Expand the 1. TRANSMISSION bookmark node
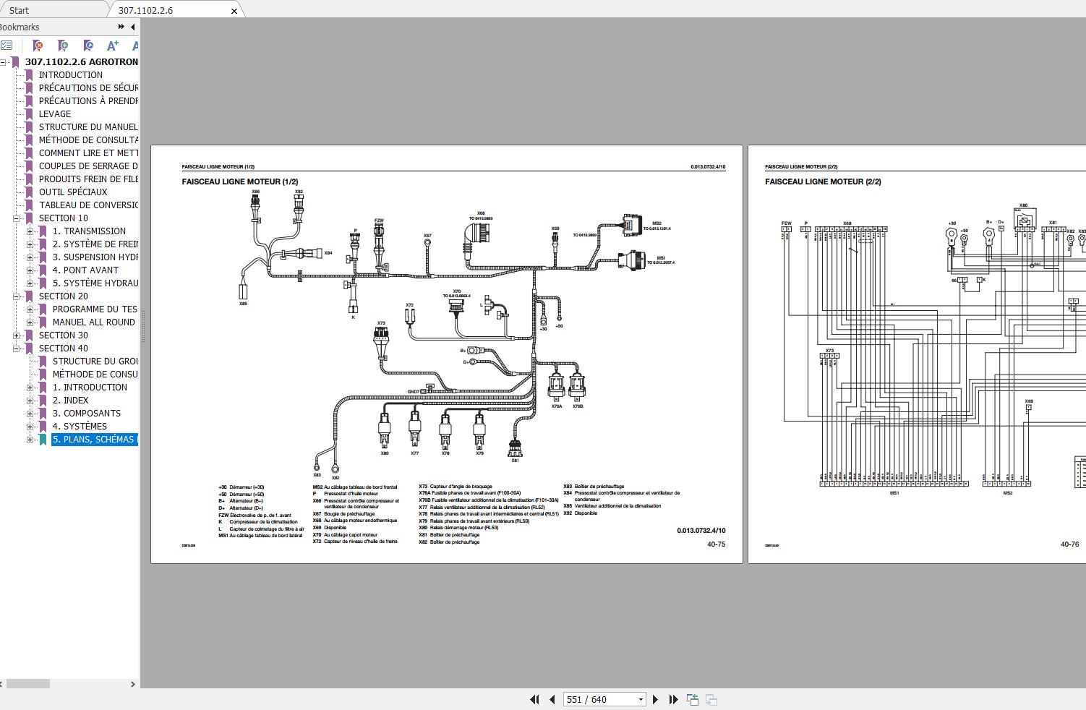Image resolution: width=1086 pixels, height=710 pixels. pyautogui.click(x=30, y=231)
